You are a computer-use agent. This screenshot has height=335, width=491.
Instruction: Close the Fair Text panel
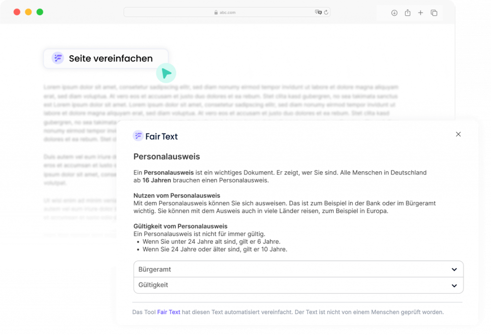coord(458,134)
